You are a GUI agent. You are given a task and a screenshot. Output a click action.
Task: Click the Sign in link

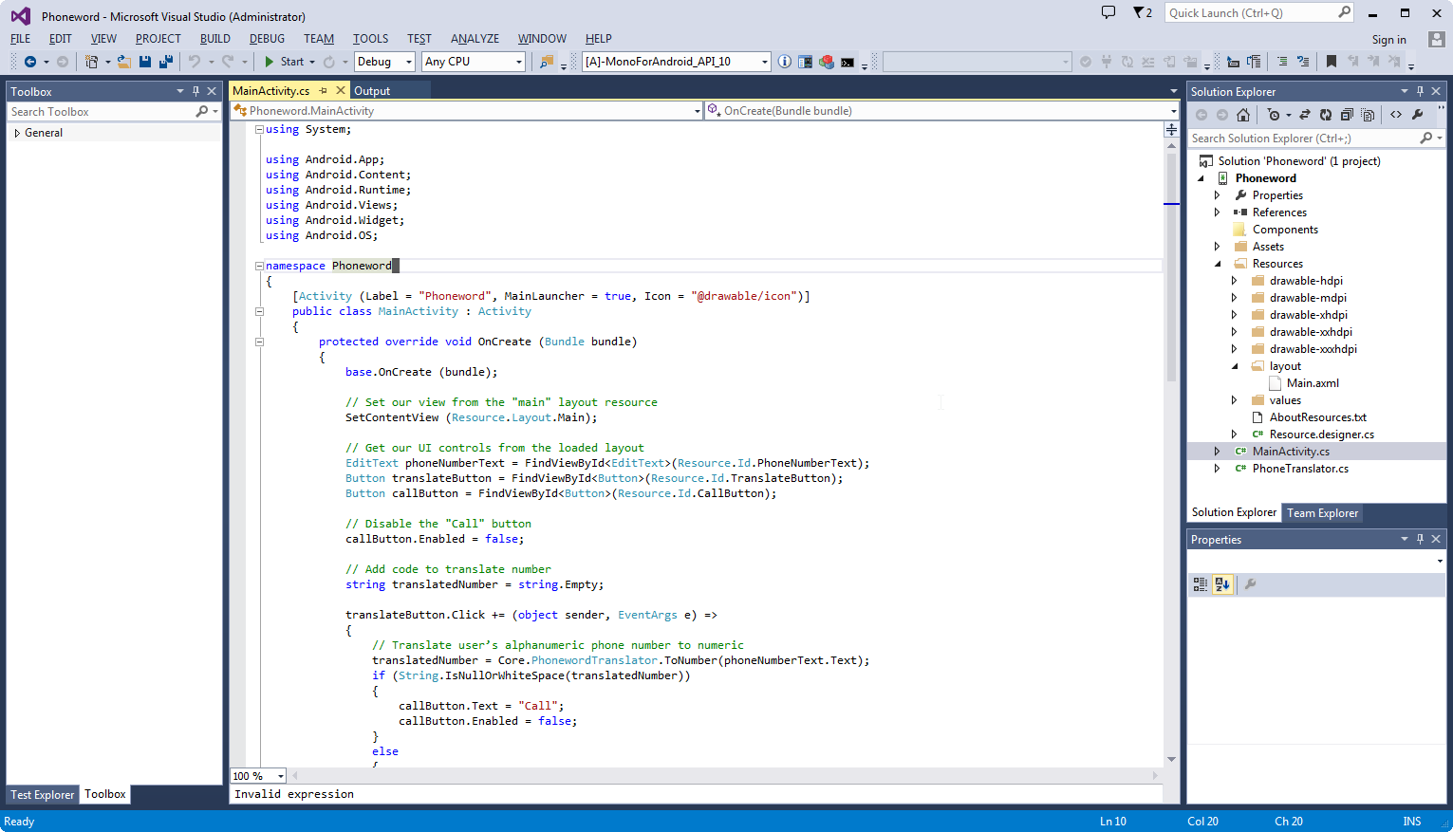[x=1388, y=40]
